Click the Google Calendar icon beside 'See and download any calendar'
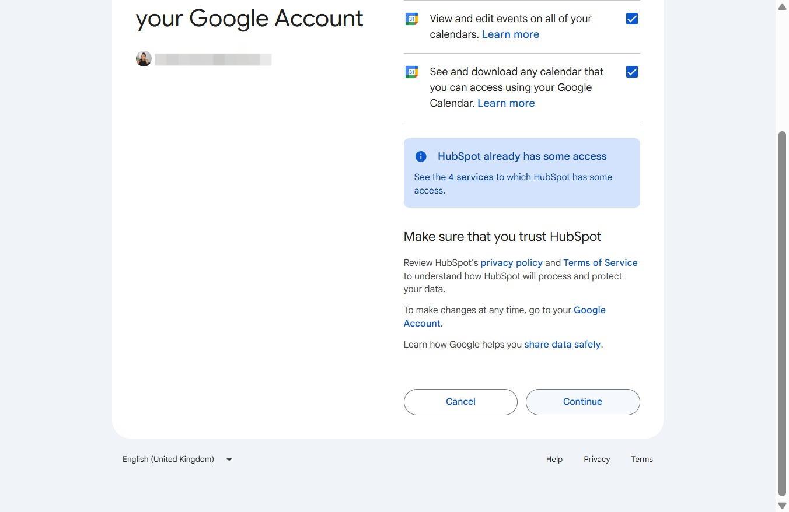The width and height of the screenshot is (789, 512). (x=411, y=72)
